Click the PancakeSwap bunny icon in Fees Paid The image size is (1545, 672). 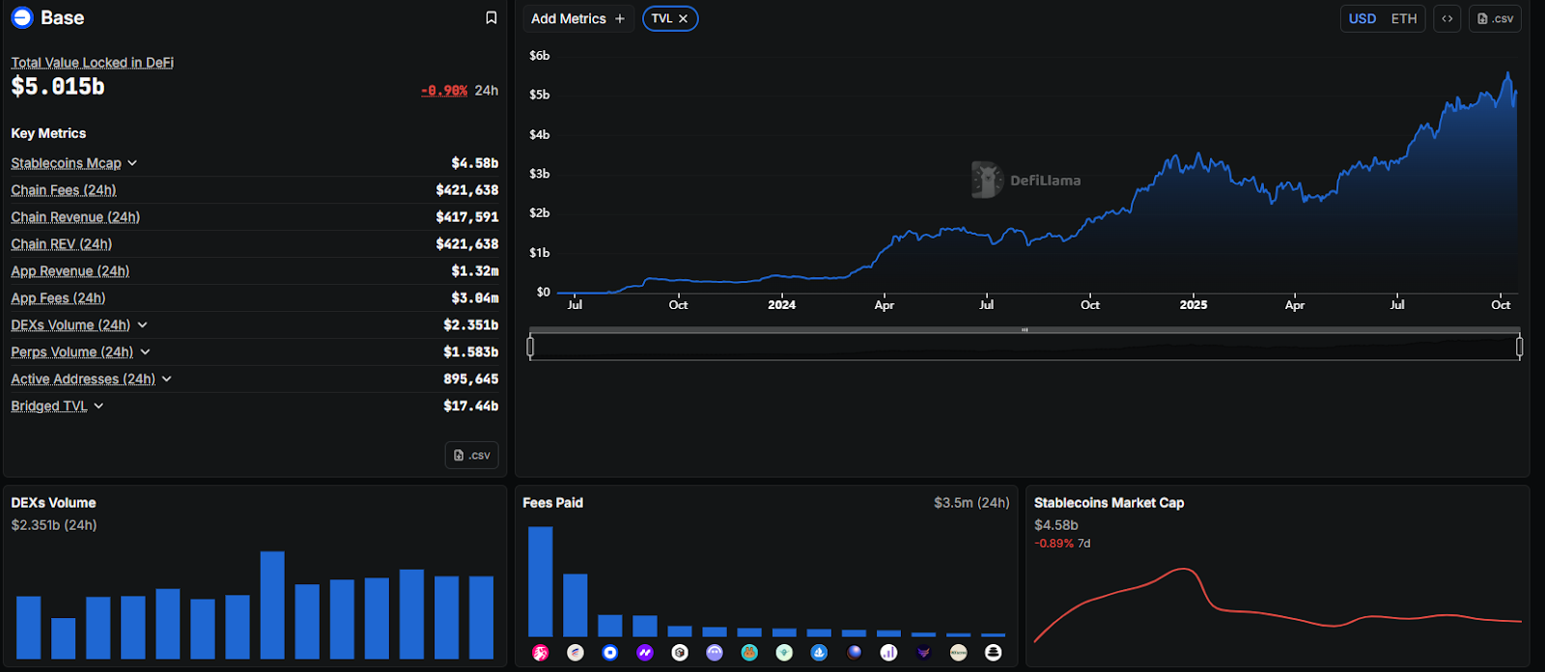[x=749, y=653]
